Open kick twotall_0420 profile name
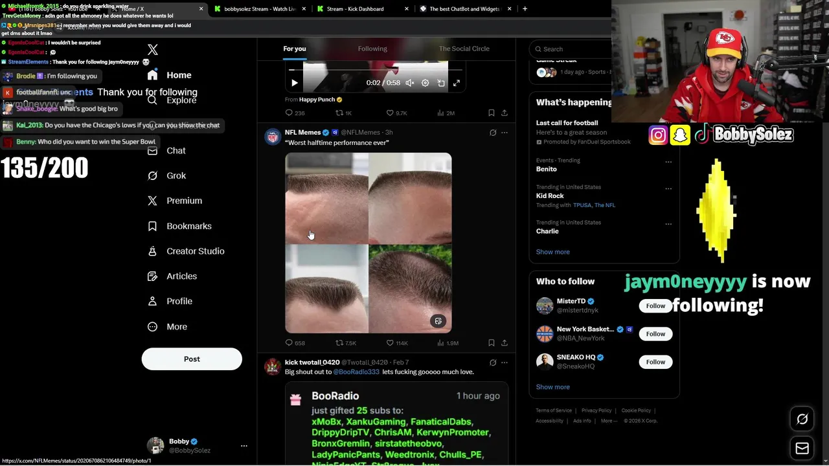829x466 pixels. click(312, 362)
